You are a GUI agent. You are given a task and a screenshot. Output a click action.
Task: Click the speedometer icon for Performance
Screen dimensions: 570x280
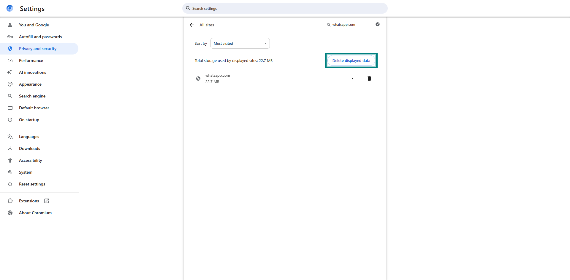point(10,60)
